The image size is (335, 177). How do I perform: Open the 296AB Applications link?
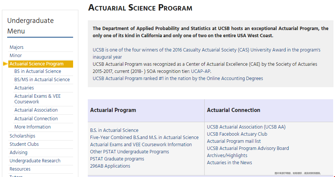(110, 166)
